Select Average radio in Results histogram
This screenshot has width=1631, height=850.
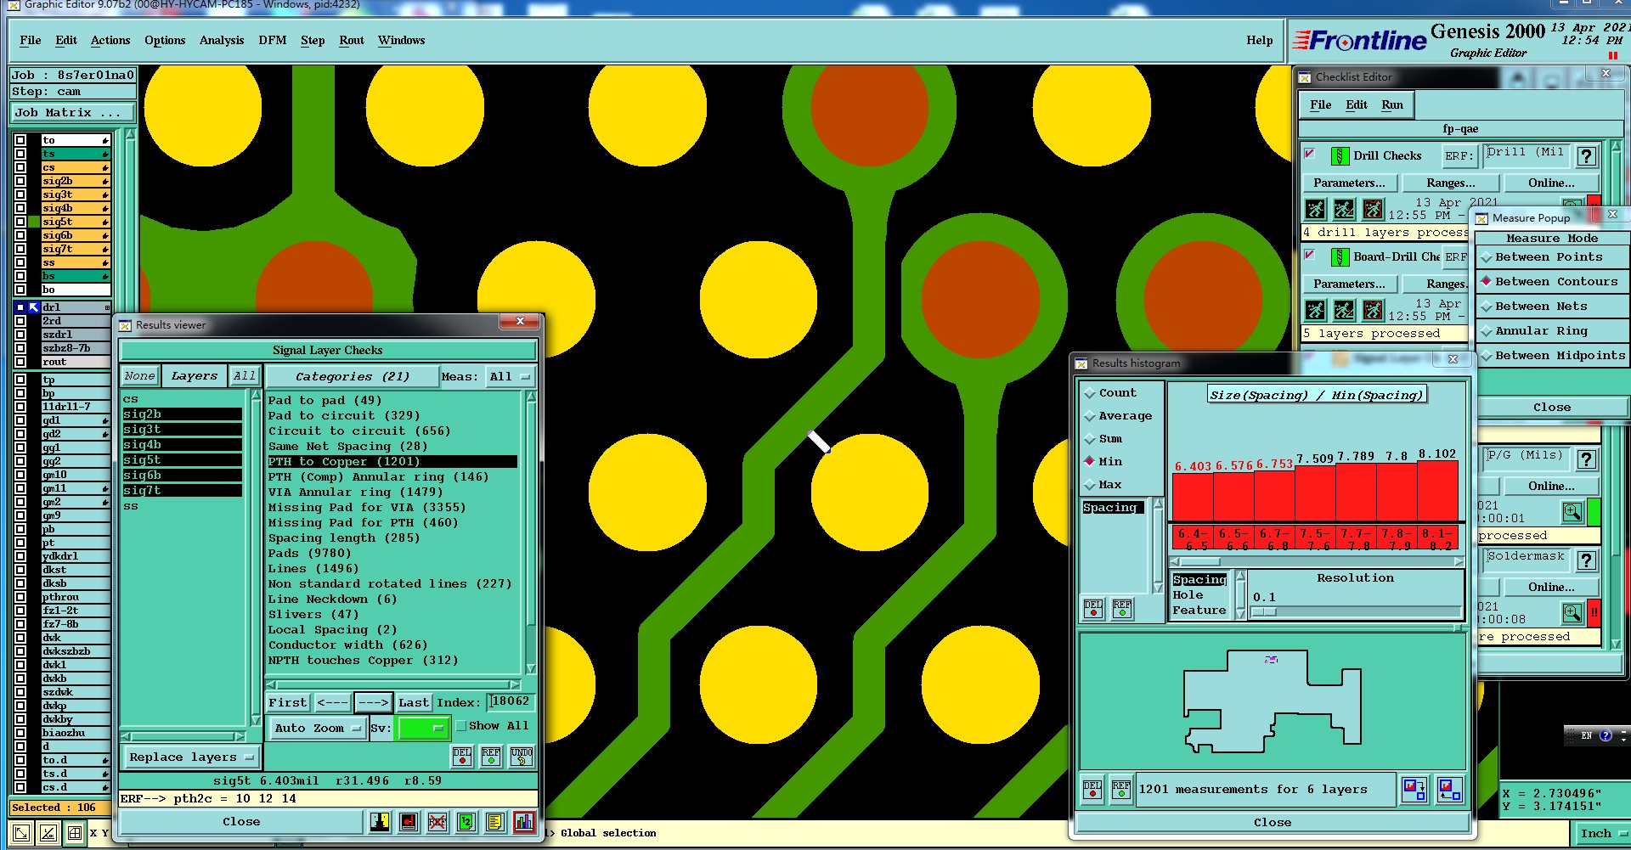click(x=1090, y=416)
